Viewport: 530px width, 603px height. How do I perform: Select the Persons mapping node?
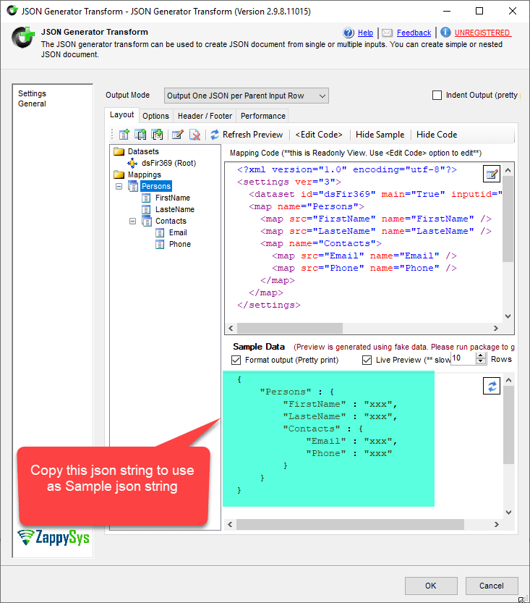click(156, 186)
